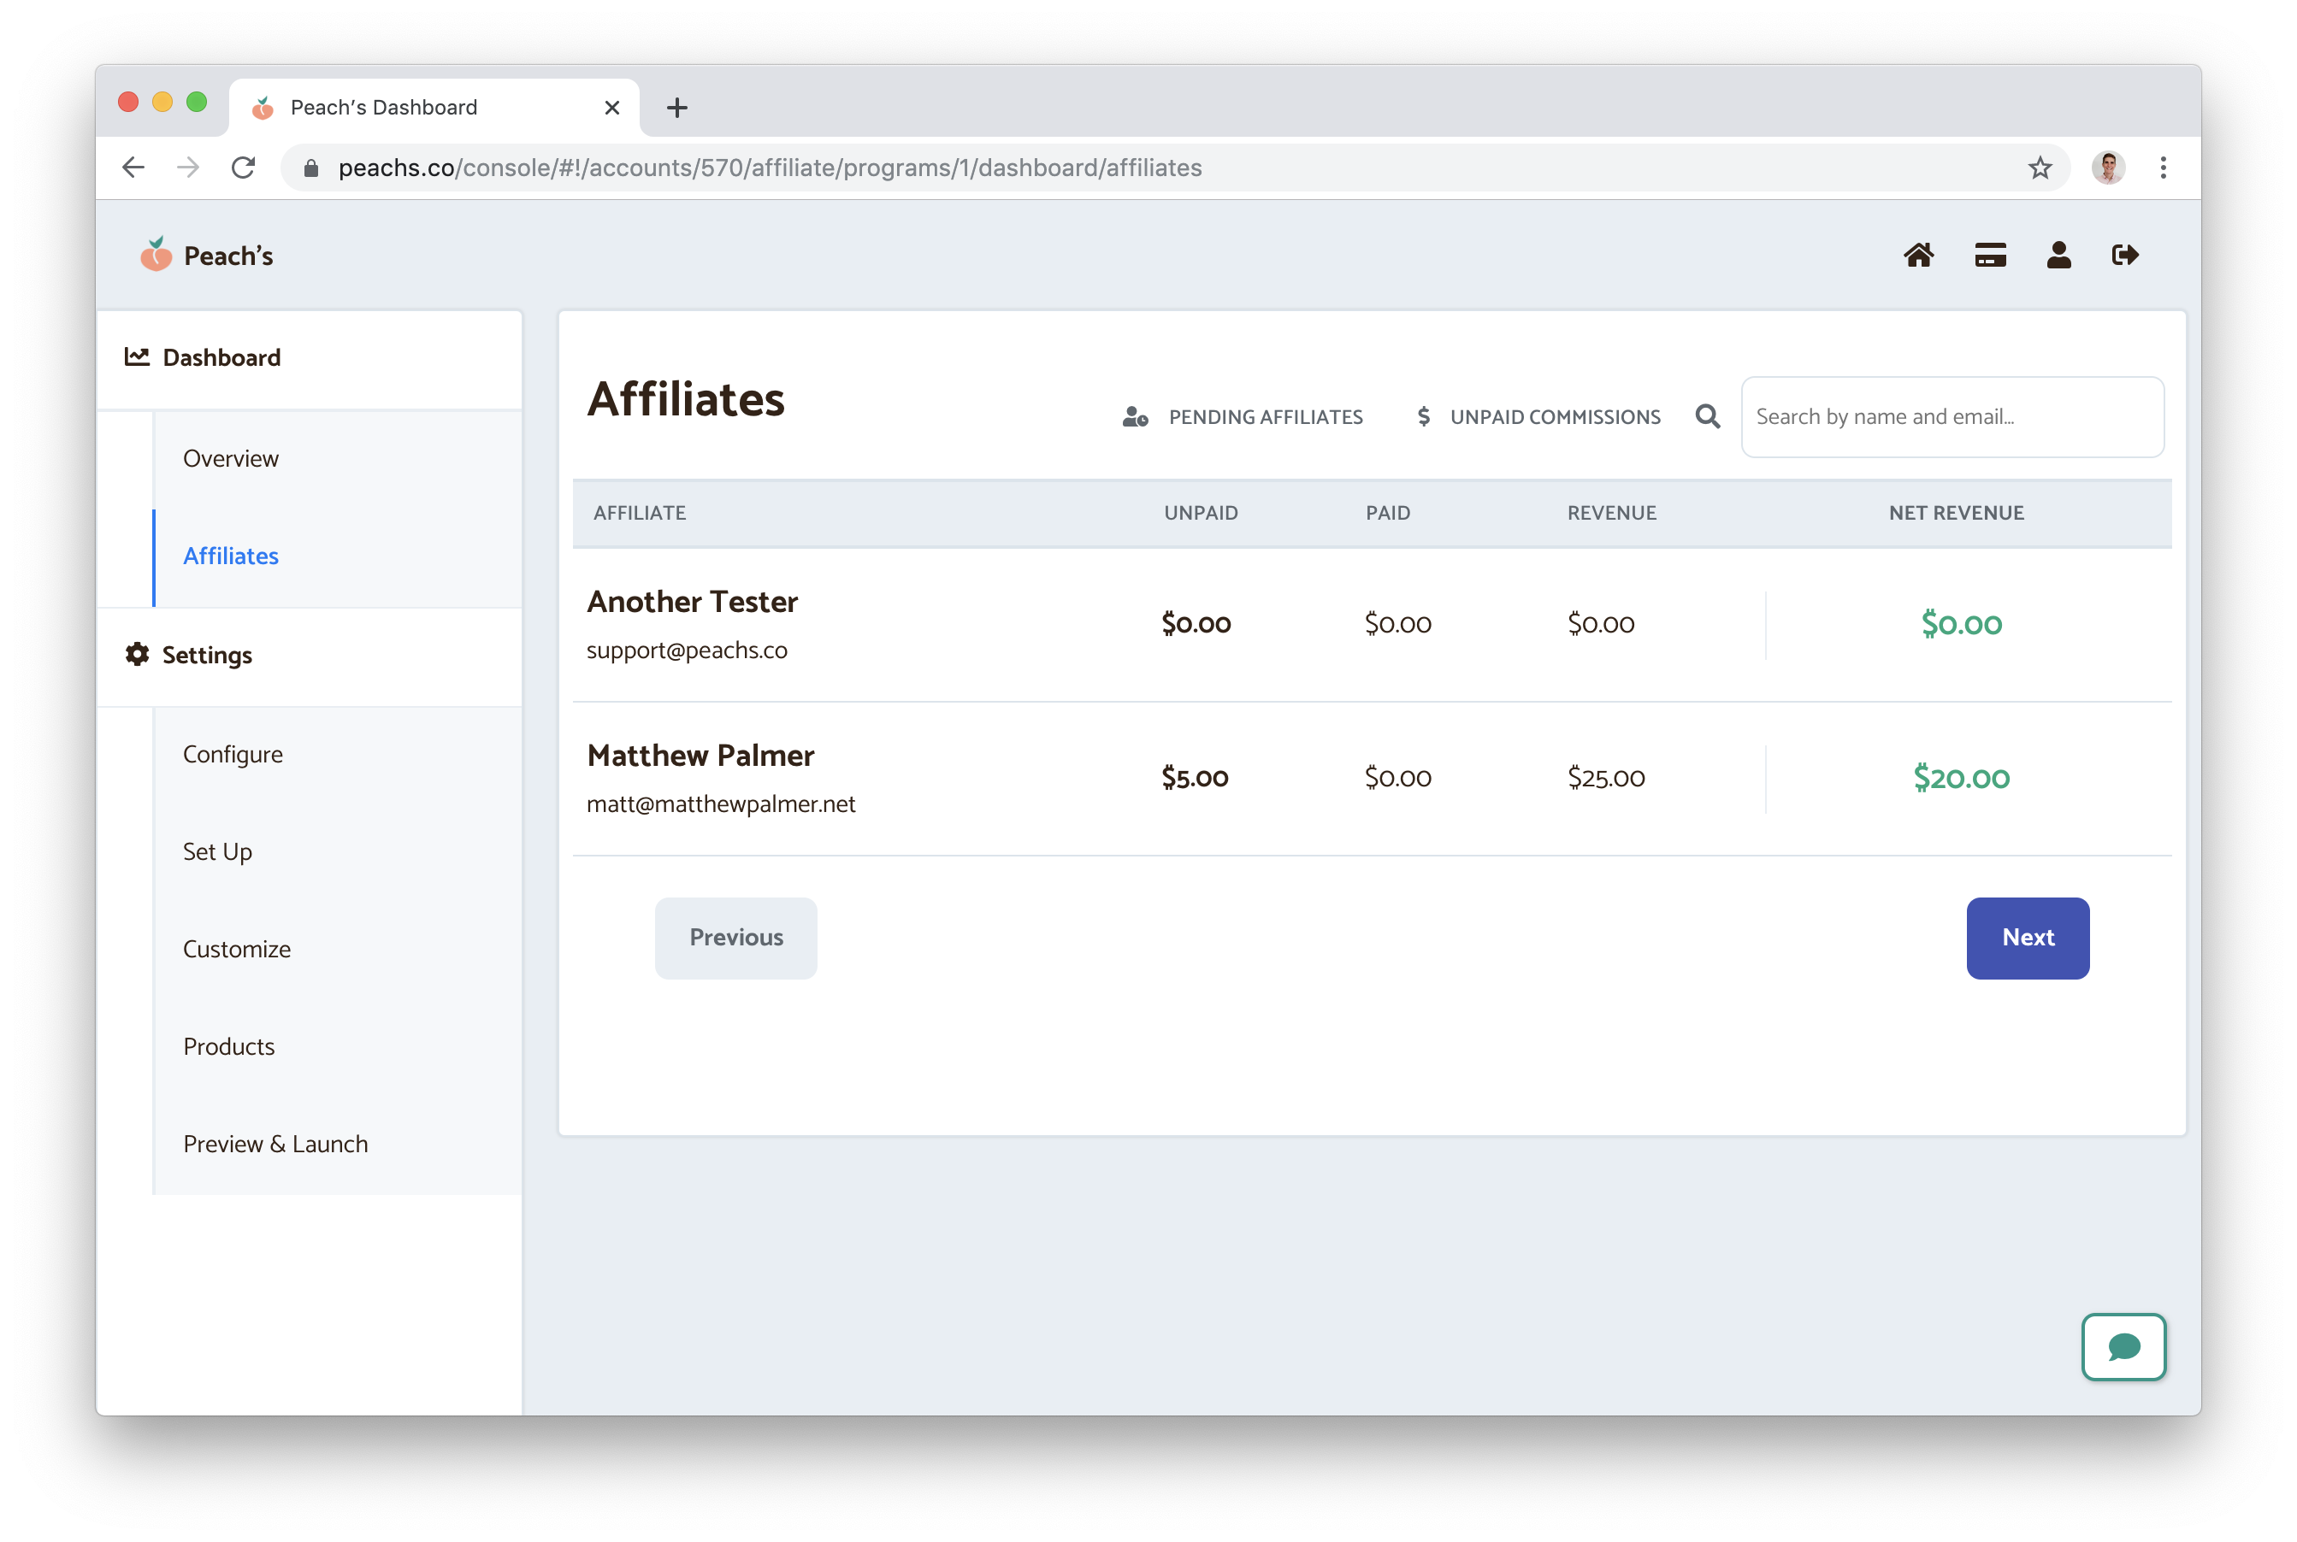Go to Configure in settings menu
Image resolution: width=2297 pixels, height=1542 pixels.
pyautogui.click(x=233, y=754)
